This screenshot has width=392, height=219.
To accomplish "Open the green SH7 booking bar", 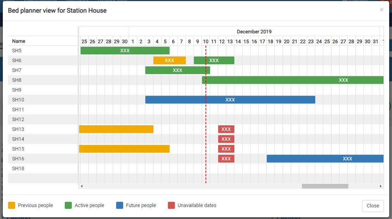I will pos(177,70).
